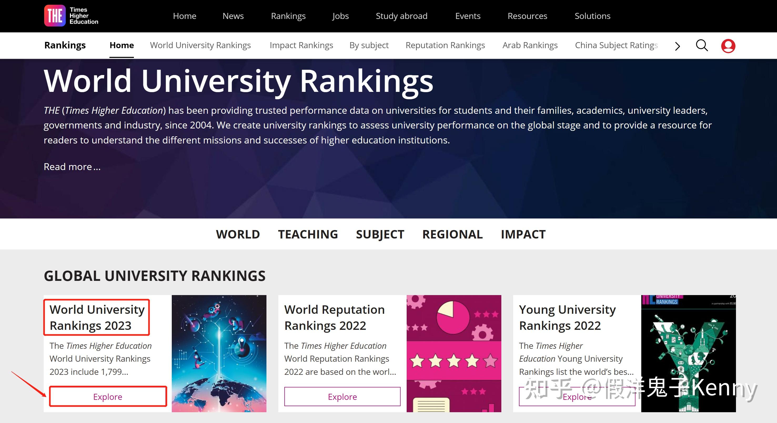Click Read more under the page introduction
Viewport: 777px width, 423px height.
click(x=72, y=166)
